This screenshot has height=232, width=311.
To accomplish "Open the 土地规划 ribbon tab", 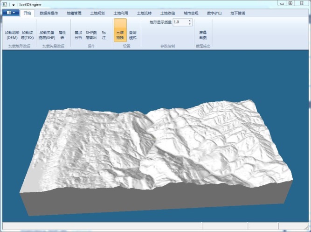I will click(97, 13).
